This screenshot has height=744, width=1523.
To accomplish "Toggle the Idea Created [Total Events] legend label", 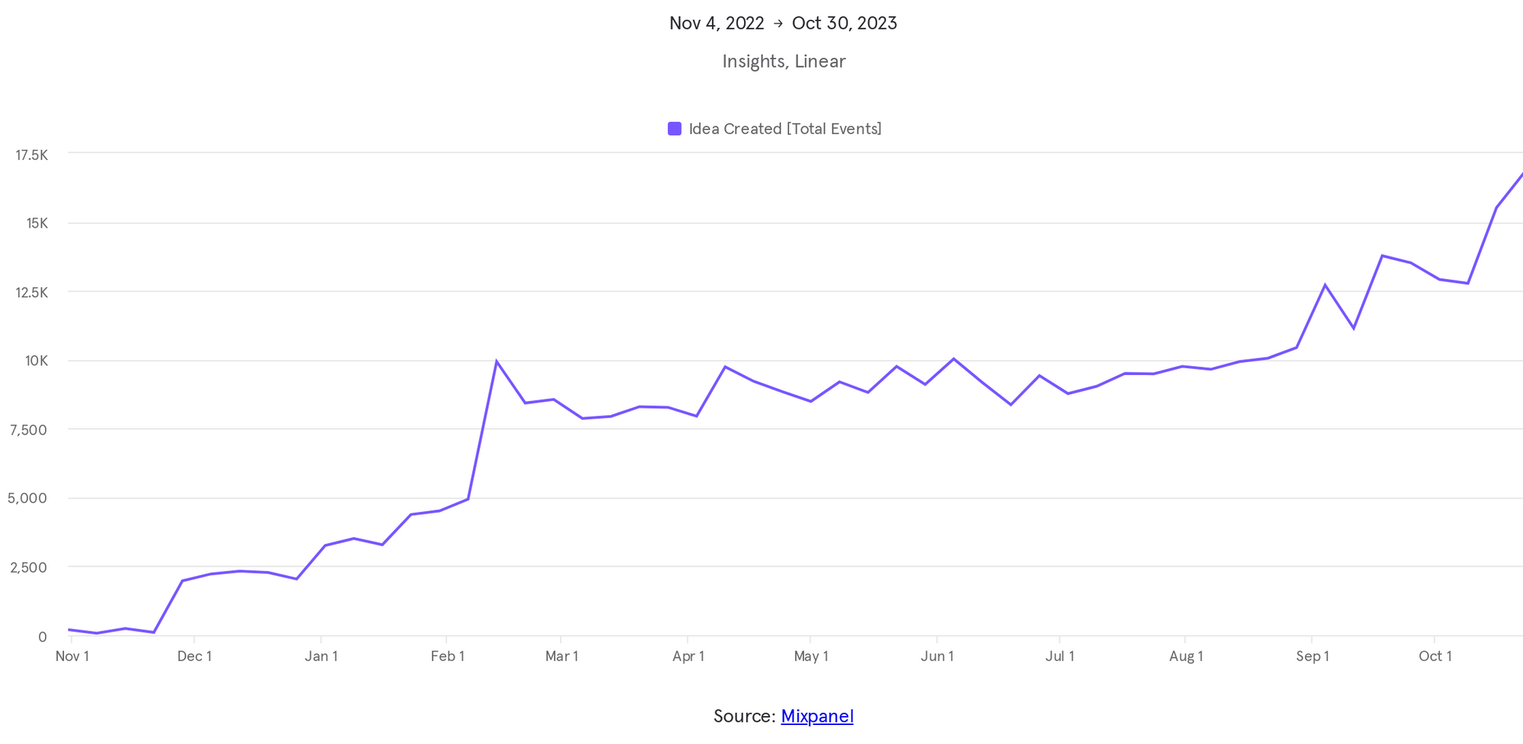I will pyautogui.click(x=784, y=129).
